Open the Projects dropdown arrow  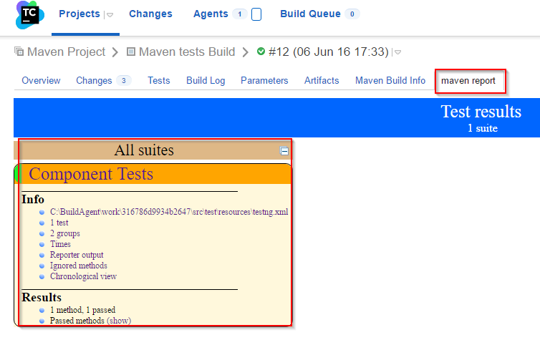pyautogui.click(x=110, y=15)
